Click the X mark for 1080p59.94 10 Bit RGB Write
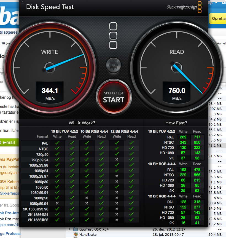 [x=87, y=204]
